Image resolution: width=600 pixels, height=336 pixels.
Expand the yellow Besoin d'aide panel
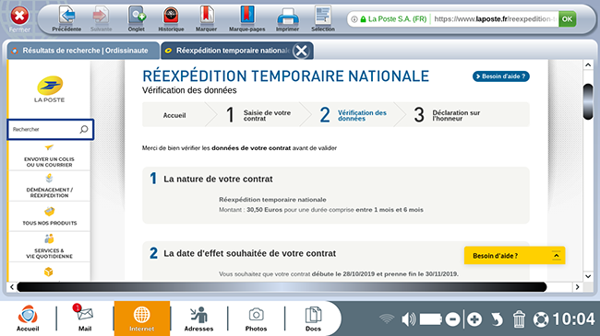pyautogui.click(x=514, y=256)
